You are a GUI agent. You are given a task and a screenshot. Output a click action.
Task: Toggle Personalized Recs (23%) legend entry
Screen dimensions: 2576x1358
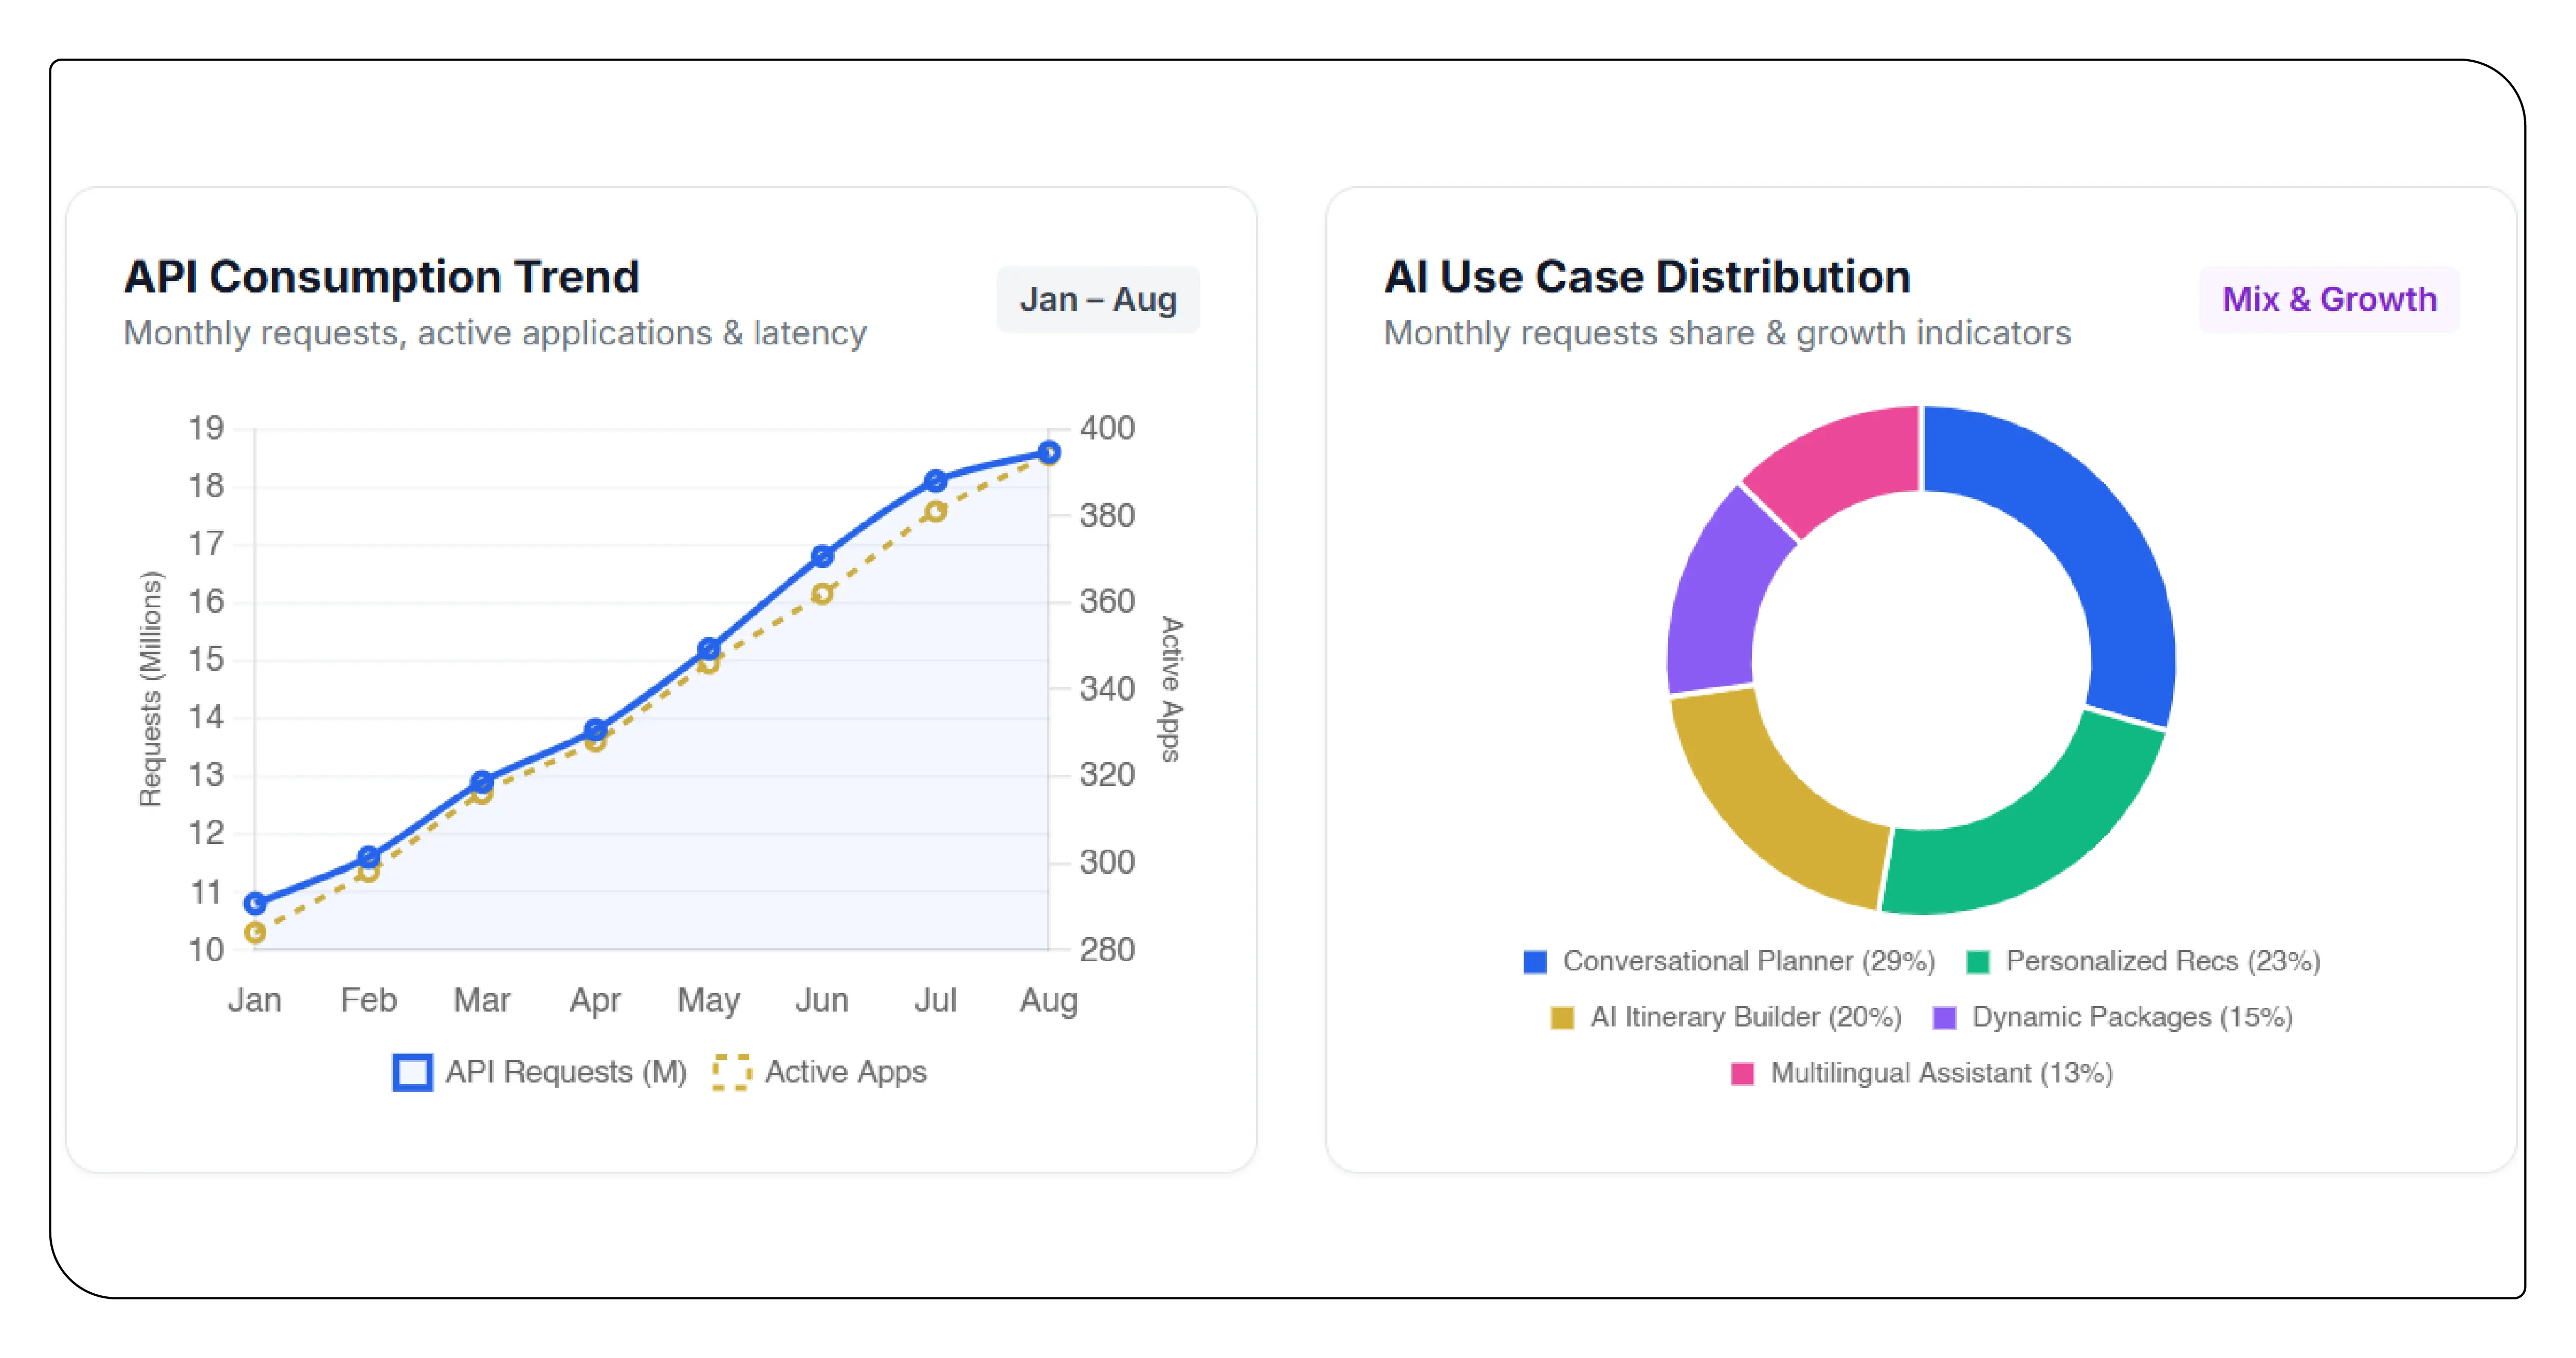(2142, 961)
